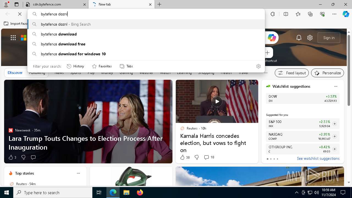Open the tab actions menu icon
Viewport: 352px width, 198px height.
pyautogui.click(x=16, y=4)
